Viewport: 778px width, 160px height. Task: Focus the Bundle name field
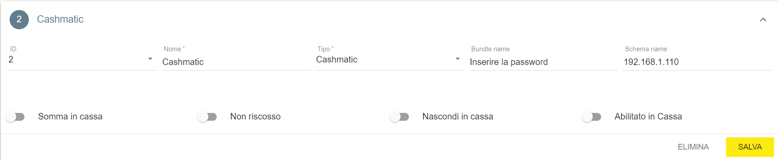[543, 62]
